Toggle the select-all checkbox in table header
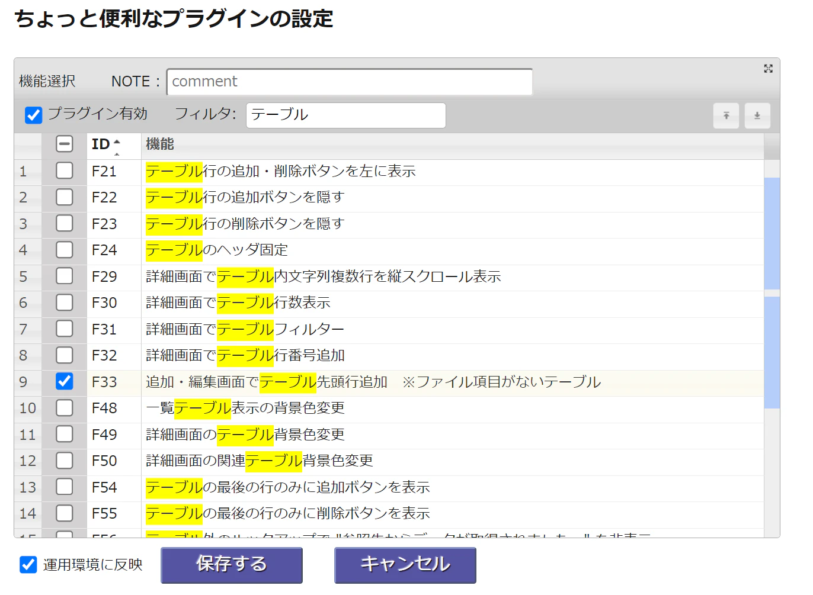The image size is (813, 595). 64,144
